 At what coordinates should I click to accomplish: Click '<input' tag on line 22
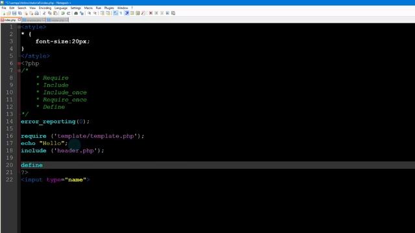32,180
